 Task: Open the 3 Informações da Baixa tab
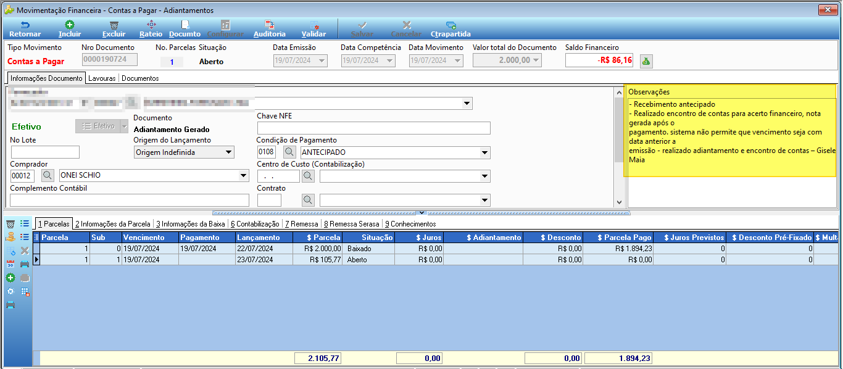(190, 224)
